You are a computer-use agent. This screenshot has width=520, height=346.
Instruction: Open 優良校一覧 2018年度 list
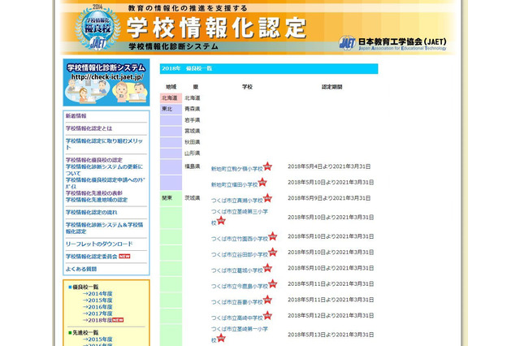pyautogui.click(x=97, y=320)
